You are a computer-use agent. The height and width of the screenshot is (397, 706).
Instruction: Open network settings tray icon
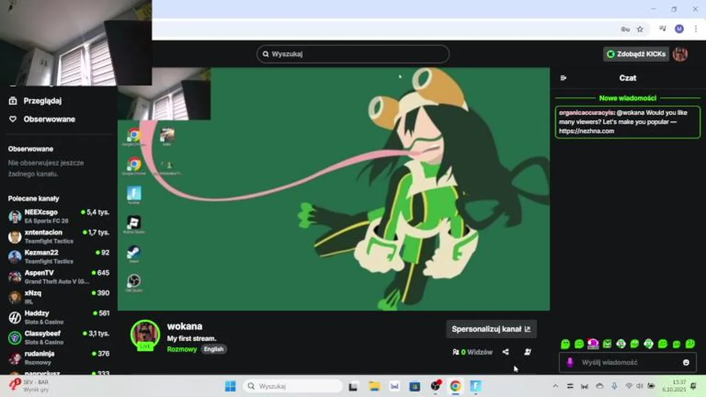click(629, 386)
